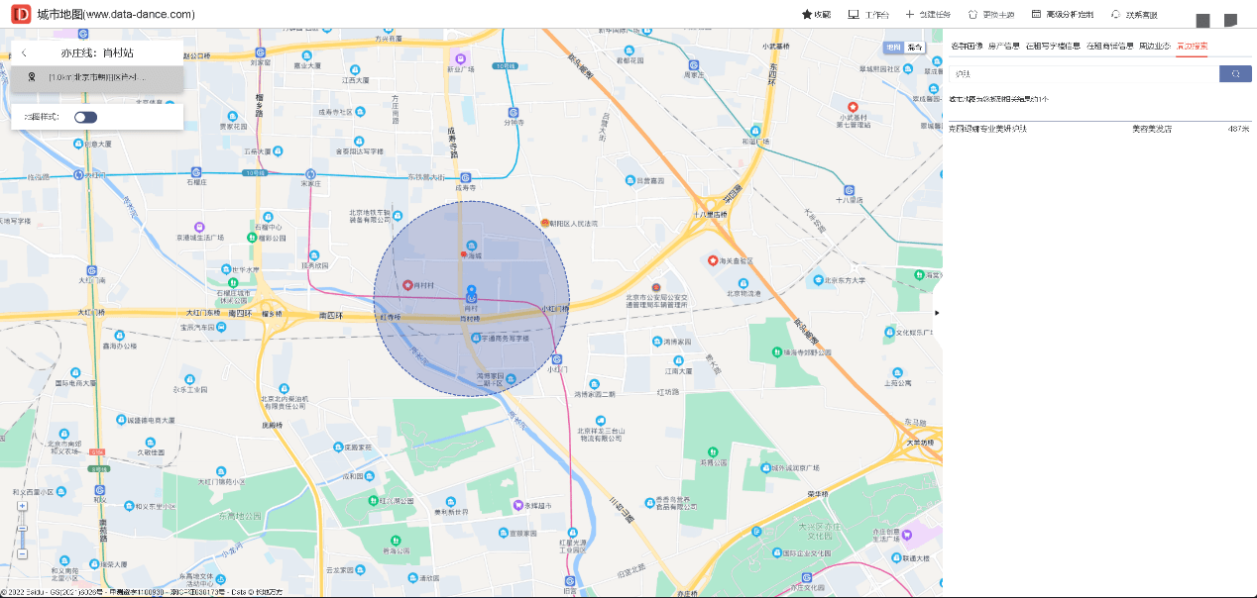Go back using the left arrow
The image size is (1257, 598).
pyautogui.click(x=24, y=53)
